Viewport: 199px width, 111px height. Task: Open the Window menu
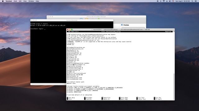coord(31,1)
